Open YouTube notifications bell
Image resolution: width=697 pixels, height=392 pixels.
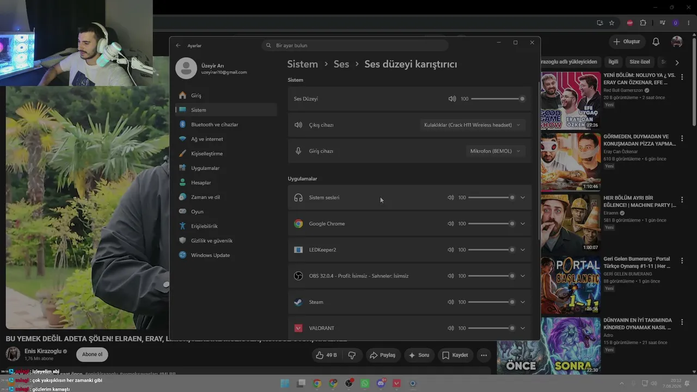click(656, 41)
